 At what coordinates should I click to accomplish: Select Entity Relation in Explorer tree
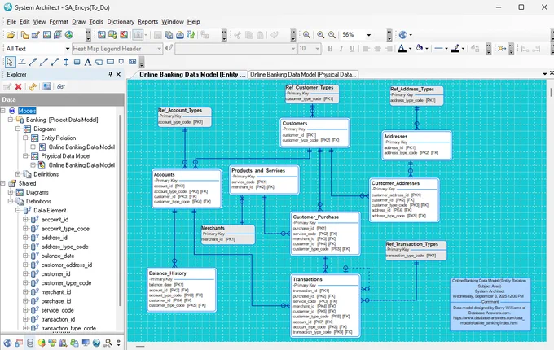pyautogui.click(x=59, y=138)
